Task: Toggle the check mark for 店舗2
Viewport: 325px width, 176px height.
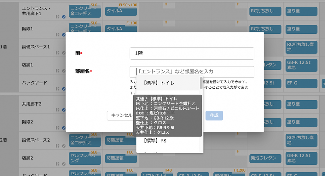Action: point(64,164)
